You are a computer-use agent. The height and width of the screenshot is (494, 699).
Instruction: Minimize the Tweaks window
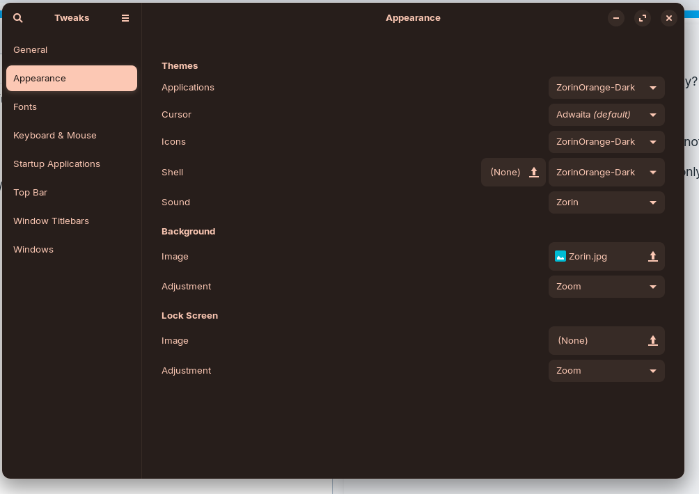[616, 18]
